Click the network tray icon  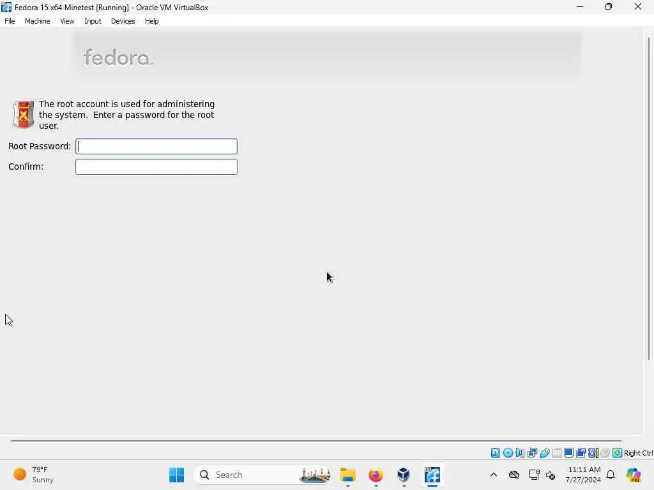tap(534, 475)
